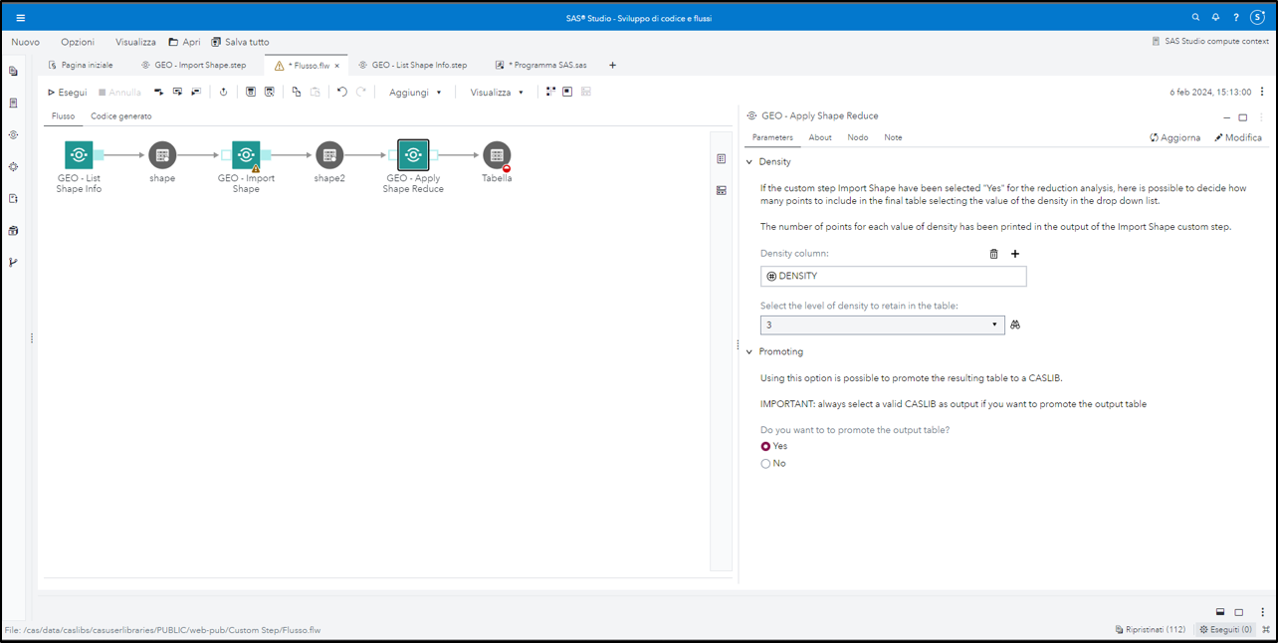Image resolution: width=1278 pixels, height=643 pixels.
Task: Delete the Density column with trash icon
Action: click(x=993, y=254)
